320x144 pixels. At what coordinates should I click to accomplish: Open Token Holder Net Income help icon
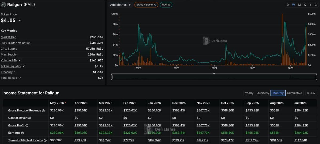coord(45,140)
